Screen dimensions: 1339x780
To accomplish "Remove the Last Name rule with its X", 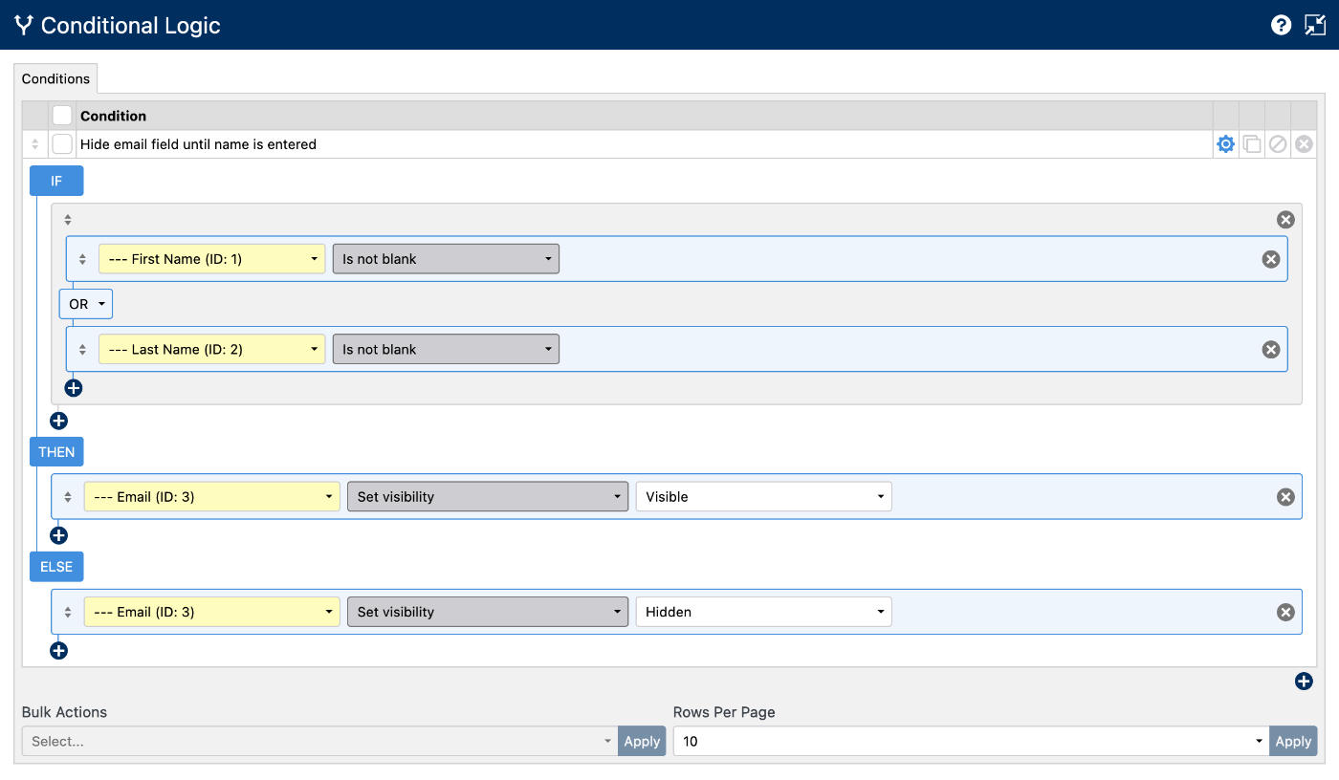I will tap(1270, 348).
